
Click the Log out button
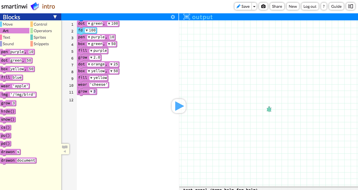pos(310,7)
